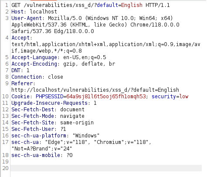Place cursor on the highlighted empty line 20

click(x=106, y=168)
